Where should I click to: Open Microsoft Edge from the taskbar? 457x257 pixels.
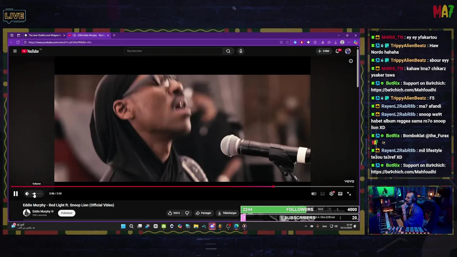tap(236, 226)
